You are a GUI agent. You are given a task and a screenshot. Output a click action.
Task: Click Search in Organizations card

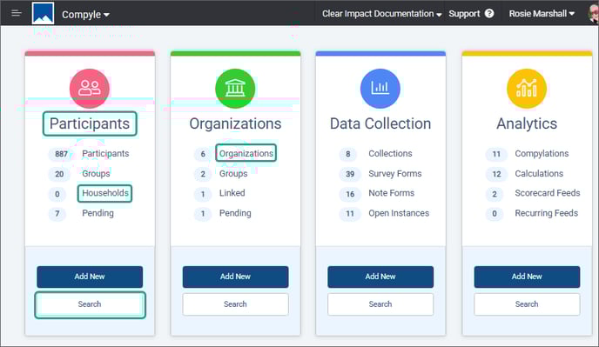[x=235, y=304]
